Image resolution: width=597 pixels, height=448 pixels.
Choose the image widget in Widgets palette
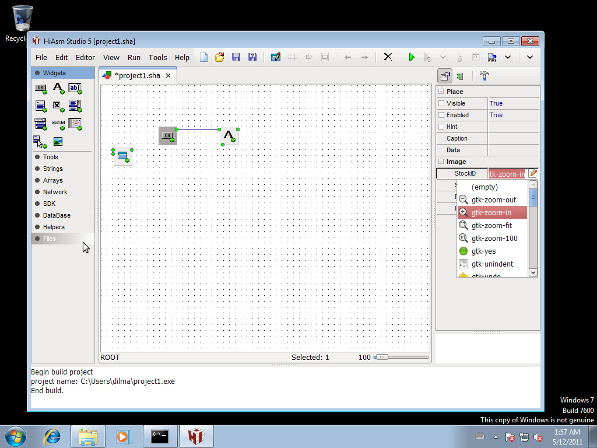(58, 141)
